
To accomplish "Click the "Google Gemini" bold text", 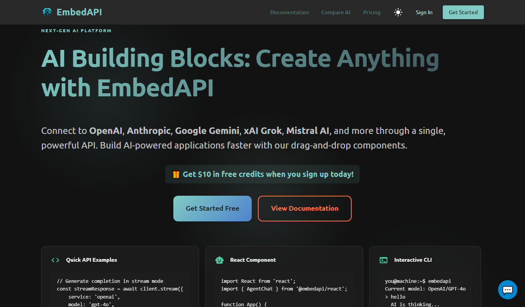I will (207, 131).
